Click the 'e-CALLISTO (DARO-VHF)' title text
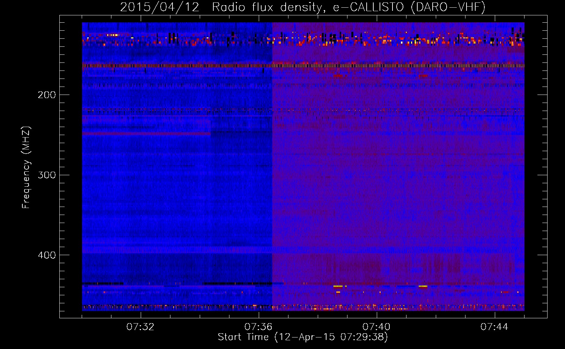The height and width of the screenshot is (349, 565). click(x=409, y=7)
